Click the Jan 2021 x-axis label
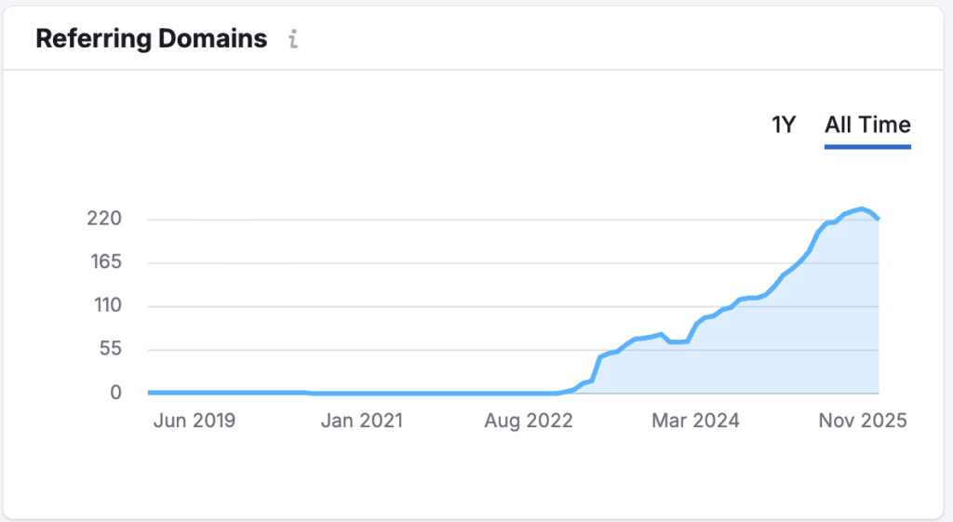This screenshot has width=953, height=522. 362,421
